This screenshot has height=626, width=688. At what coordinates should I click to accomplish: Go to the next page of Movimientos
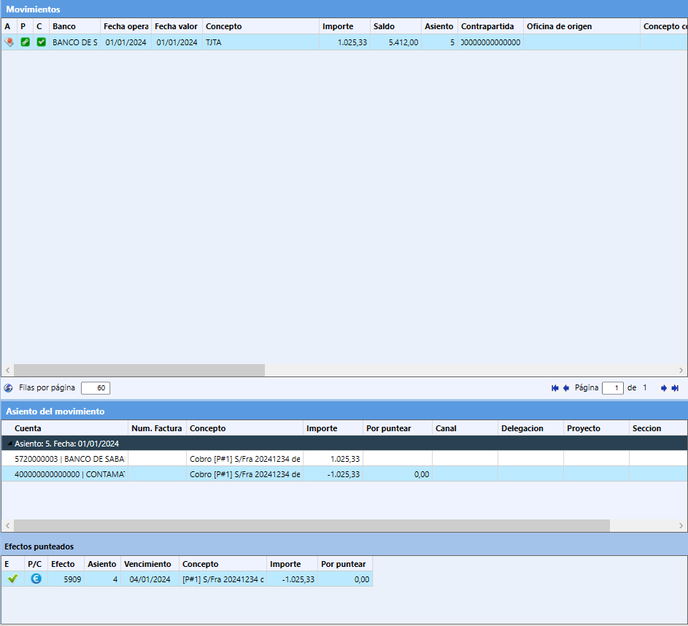pyautogui.click(x=664, y=388)
